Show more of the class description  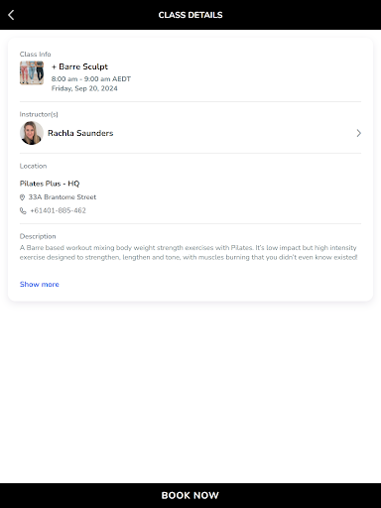[40, 284]
